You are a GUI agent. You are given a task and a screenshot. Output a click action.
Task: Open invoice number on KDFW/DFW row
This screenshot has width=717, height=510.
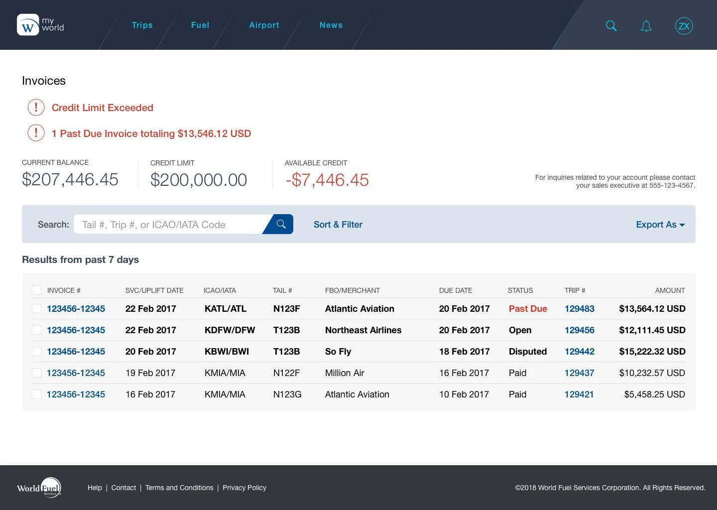[76, 330]
